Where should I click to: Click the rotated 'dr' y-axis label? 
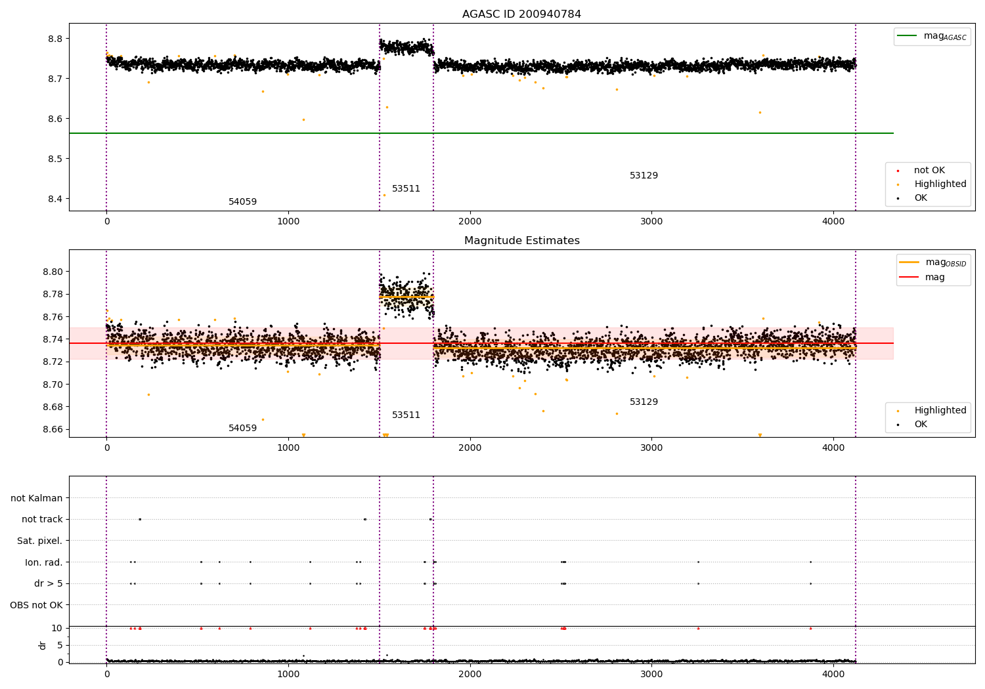point(43,645)
